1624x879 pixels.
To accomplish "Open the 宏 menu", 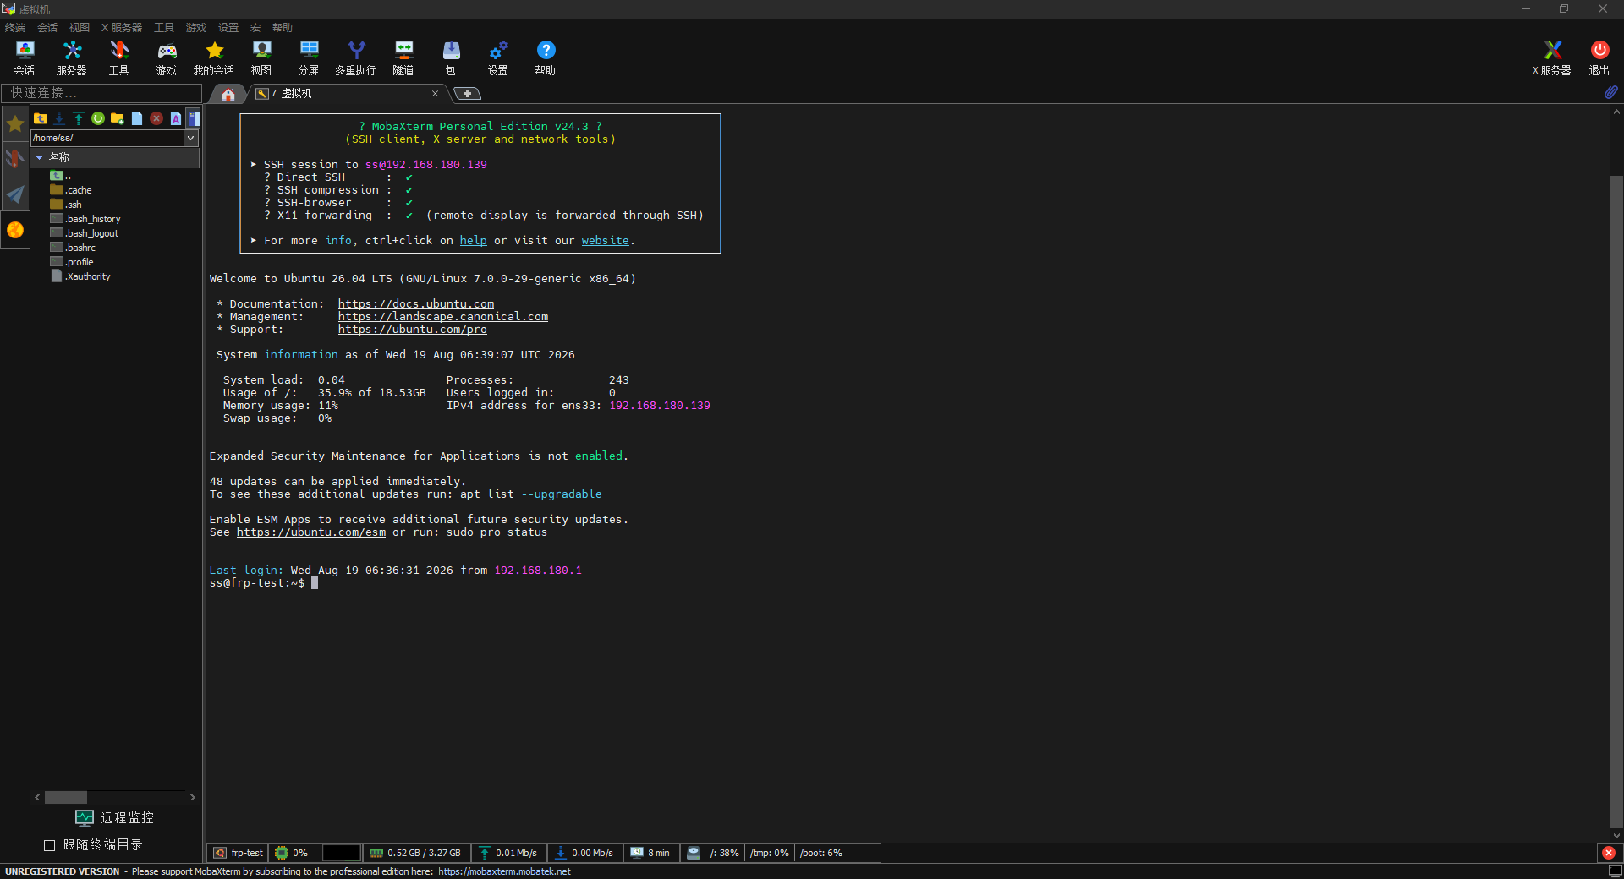I will tap(255, 28).
